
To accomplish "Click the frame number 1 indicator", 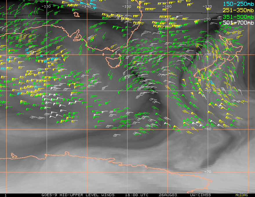I will click(x=6, y=195).
